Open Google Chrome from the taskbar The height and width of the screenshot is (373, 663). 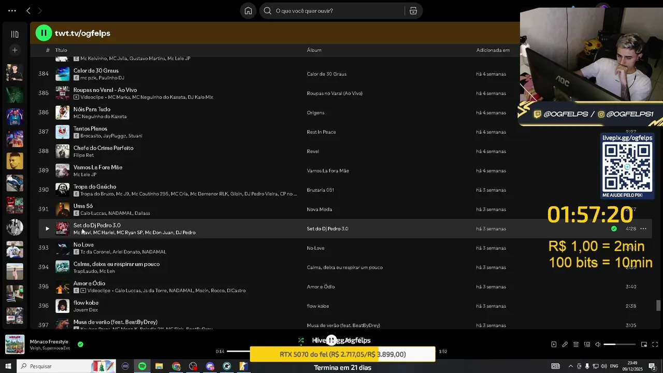pos(176,366)
